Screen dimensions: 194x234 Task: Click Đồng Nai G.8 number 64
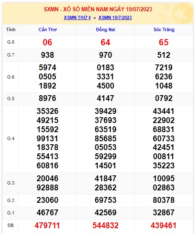tap(105, 42)
